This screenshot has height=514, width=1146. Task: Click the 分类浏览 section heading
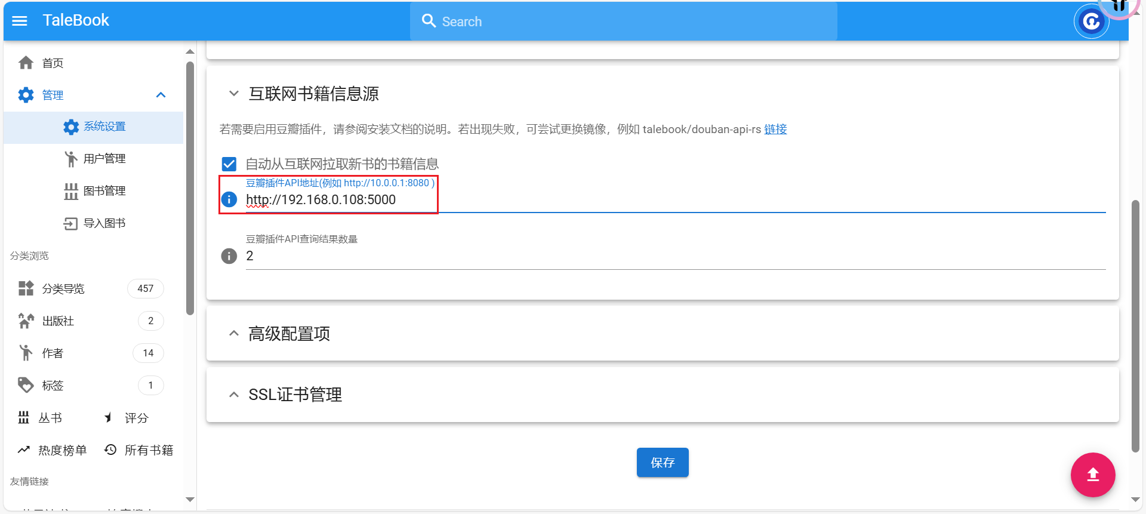click(x=29, y=256)
